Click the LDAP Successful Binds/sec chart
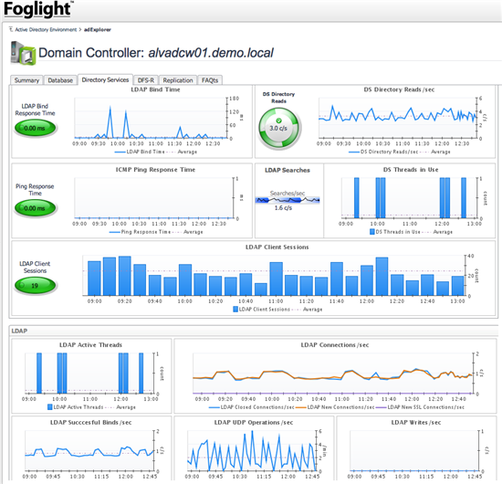 89,451
